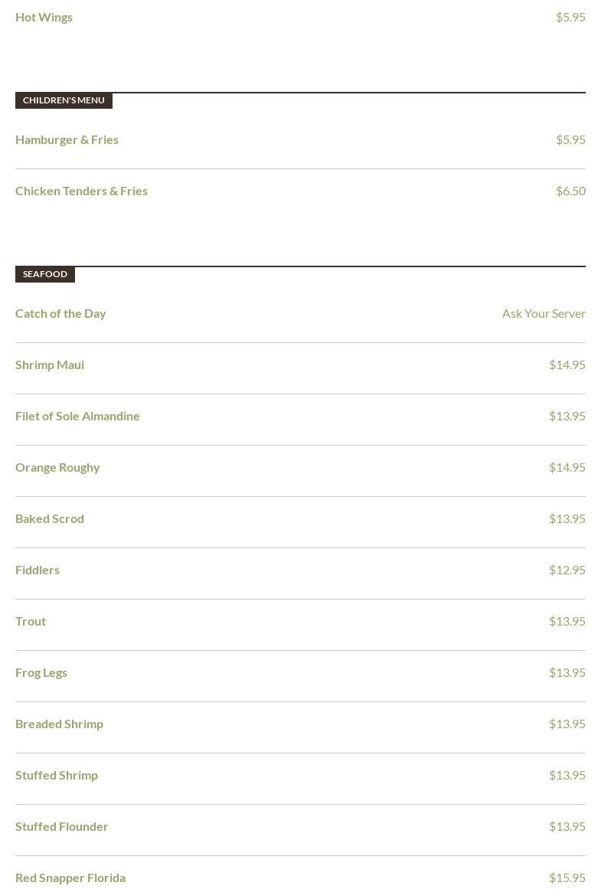Open Catch of the Day item
The width and height of the screenshot is (601, 889).
click(x=60, y=313)
